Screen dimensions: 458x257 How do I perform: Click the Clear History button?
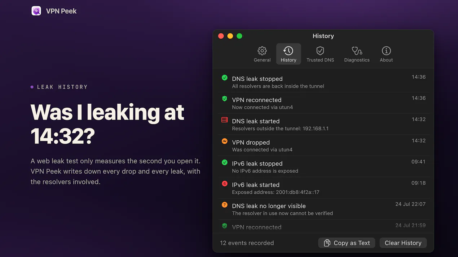coord(403,243)
